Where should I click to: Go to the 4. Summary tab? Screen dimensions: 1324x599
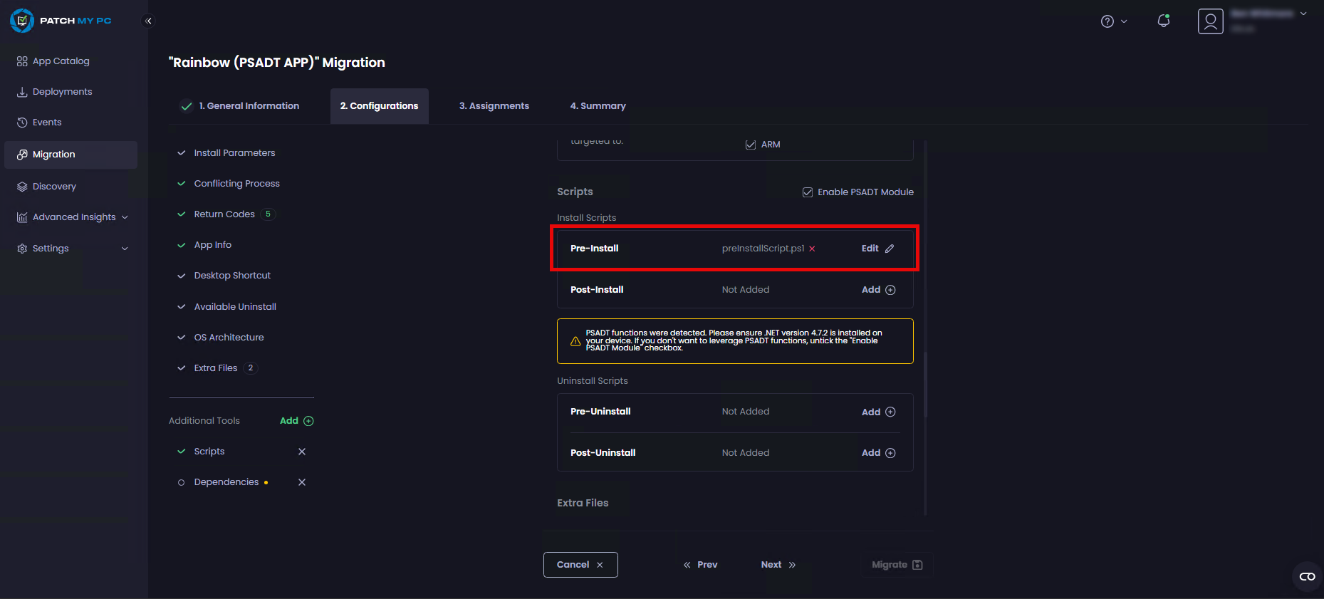click(598, 106)
